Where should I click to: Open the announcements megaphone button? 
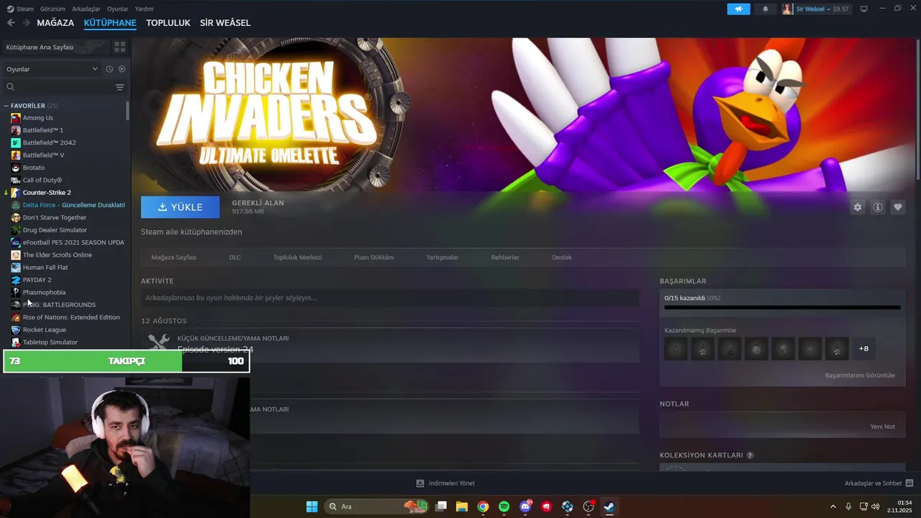click(x=738, y=9)
